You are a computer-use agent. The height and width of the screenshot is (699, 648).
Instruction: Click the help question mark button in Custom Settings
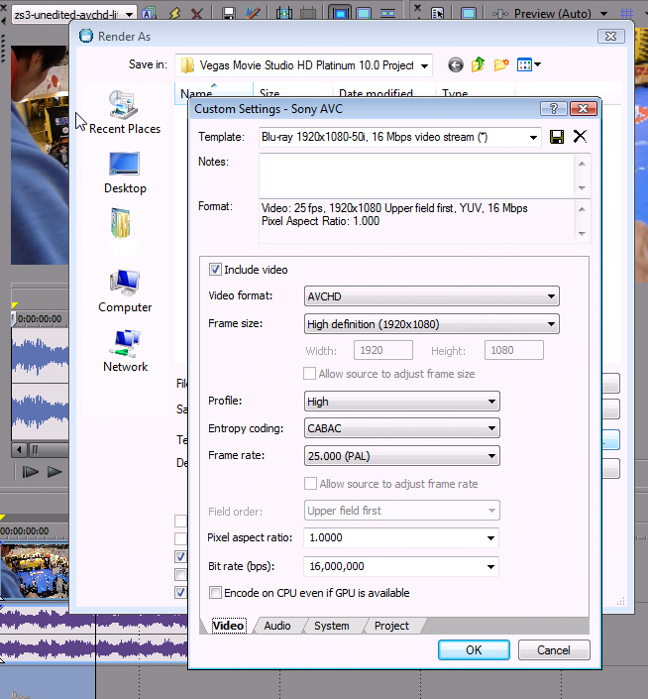click(x=553, y=109)
